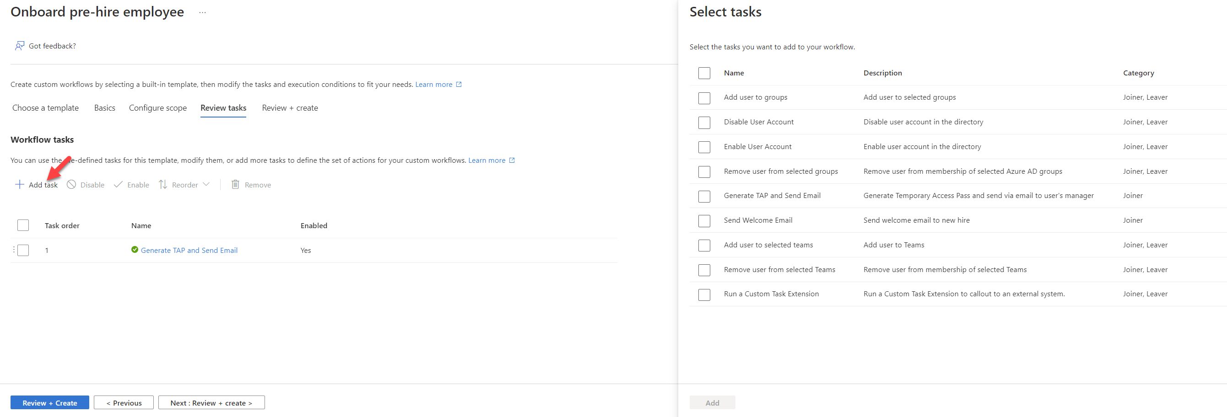Click 'Remove user from membership of selected Teams' description
Image resolution: width=1227 pixels, height=417 pixels.
point(945,269)
